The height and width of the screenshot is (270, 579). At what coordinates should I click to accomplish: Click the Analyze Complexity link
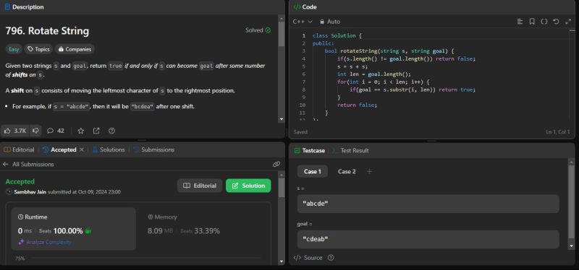(45, 242)
